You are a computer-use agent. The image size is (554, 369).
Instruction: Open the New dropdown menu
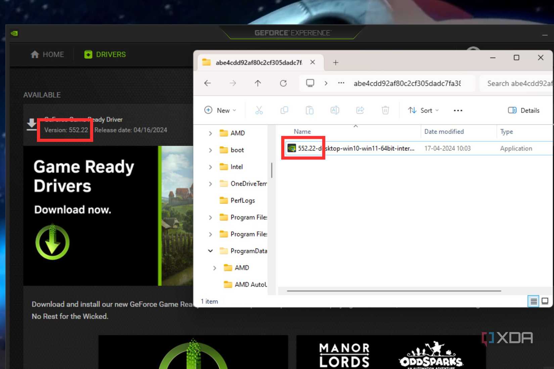(220, 110)
